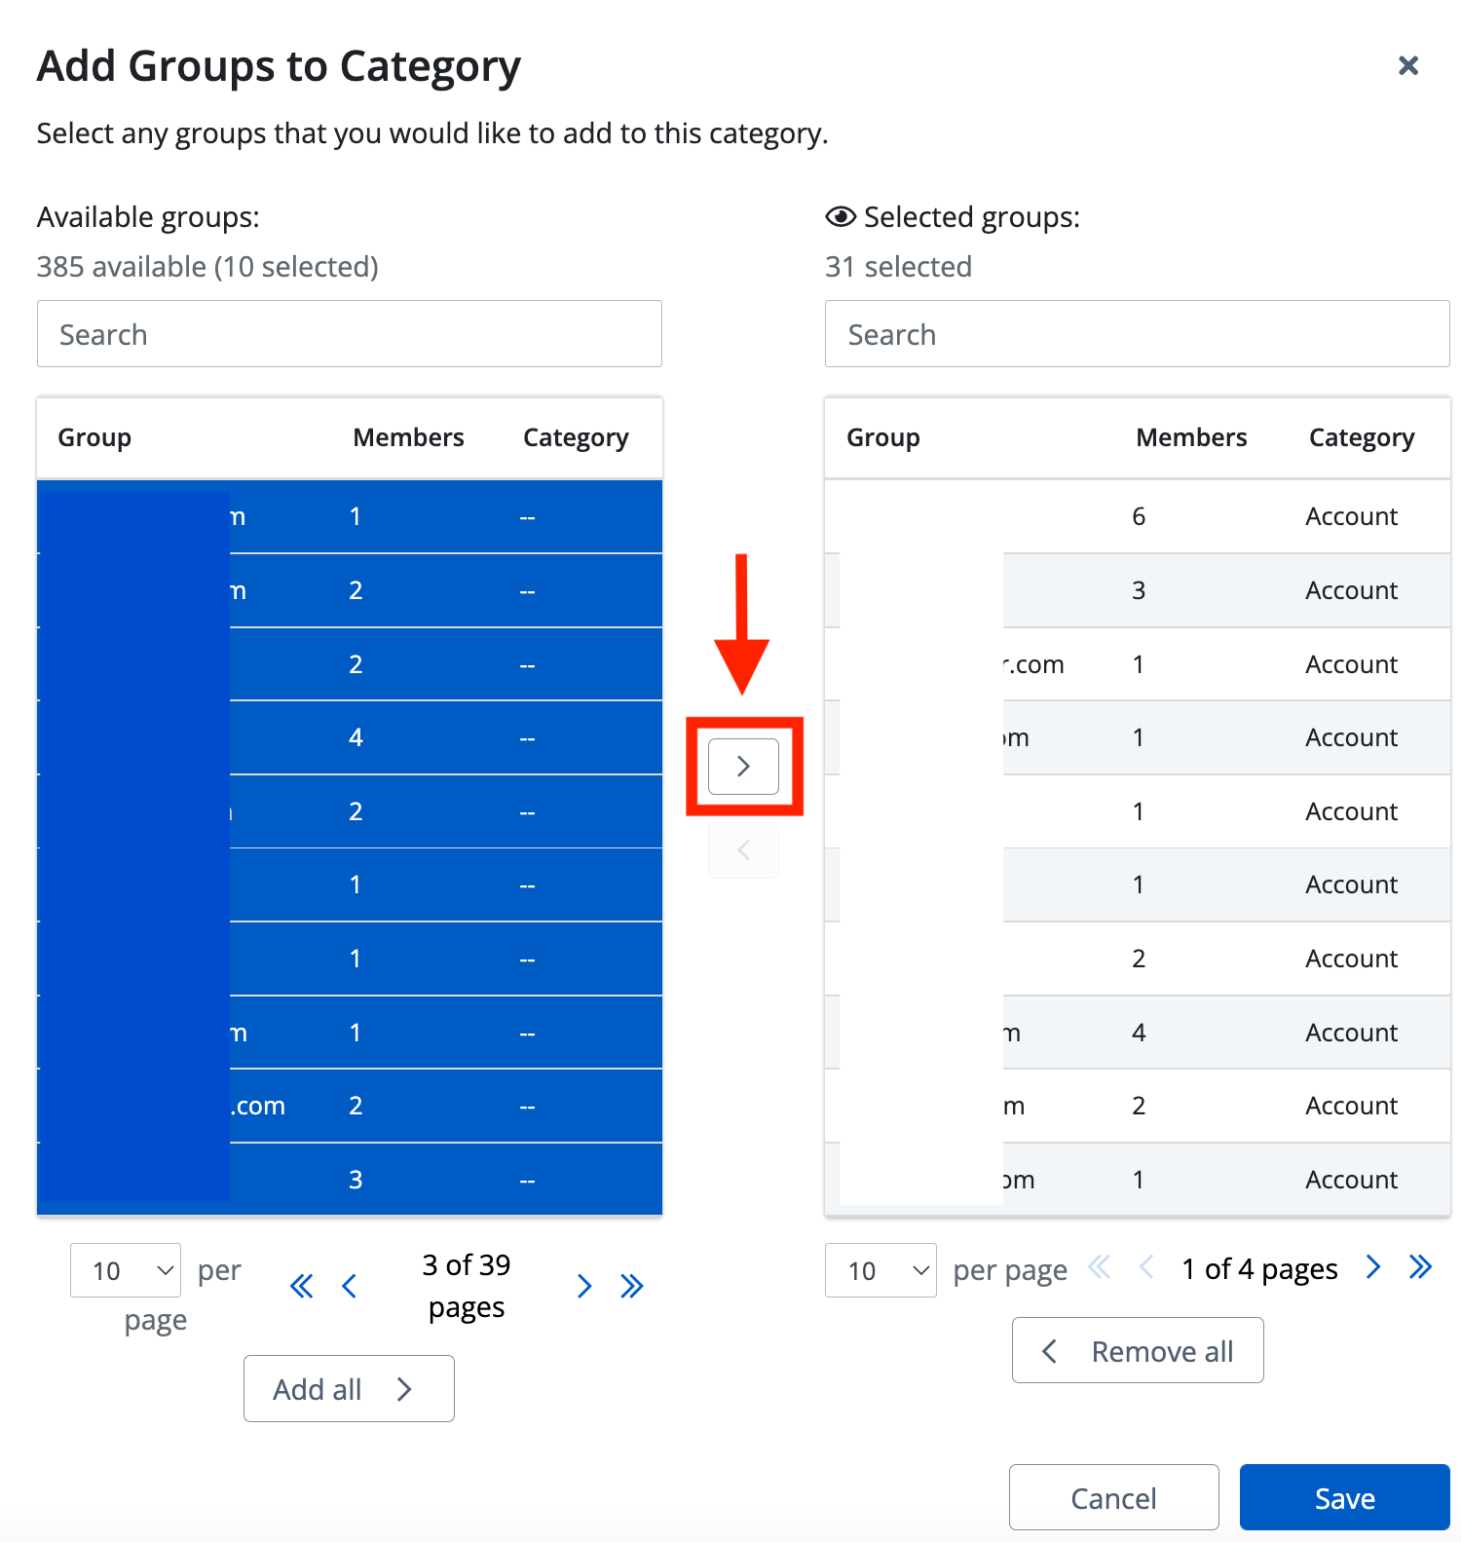Viewport: 1461px width, 1542px height.
Task: Select the selected-groups row with 6 members
Action: pos(1137,516)
